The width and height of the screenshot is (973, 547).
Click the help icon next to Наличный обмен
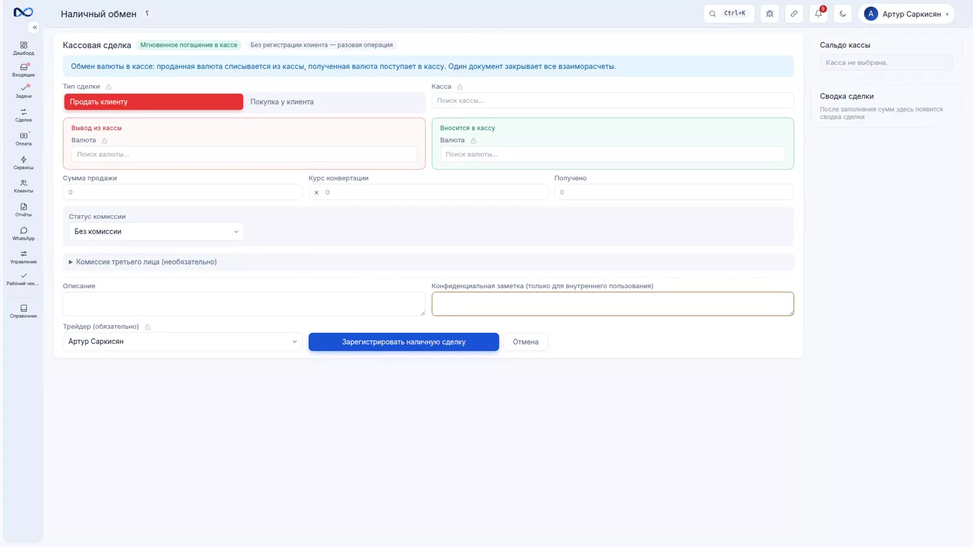pos(147,13)
